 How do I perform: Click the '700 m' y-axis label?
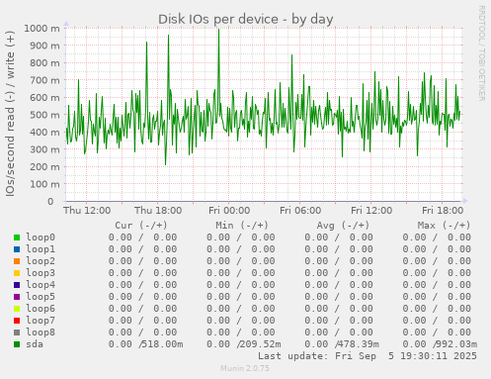[x=44, y=80]
